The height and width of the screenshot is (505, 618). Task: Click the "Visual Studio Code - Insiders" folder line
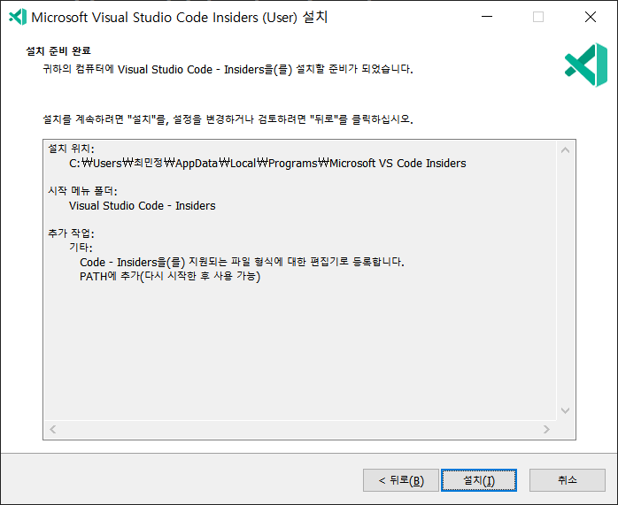142,205
